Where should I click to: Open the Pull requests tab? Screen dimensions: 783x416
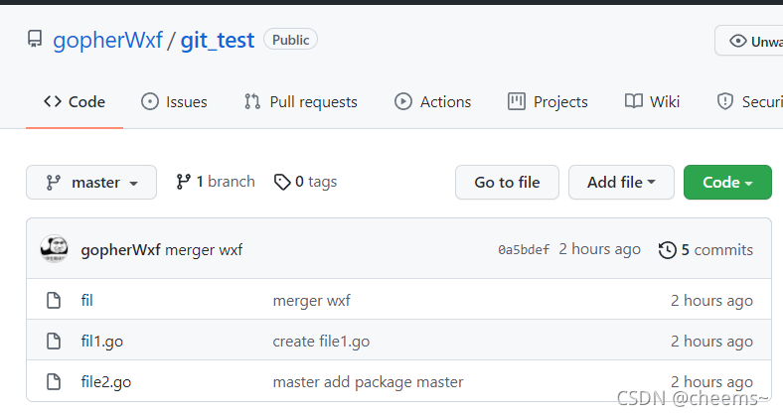(300, 101)
